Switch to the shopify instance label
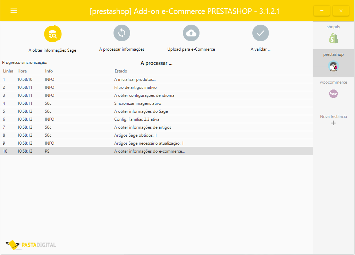The width and height of the screenshot is (355, 255). (333, 27)
